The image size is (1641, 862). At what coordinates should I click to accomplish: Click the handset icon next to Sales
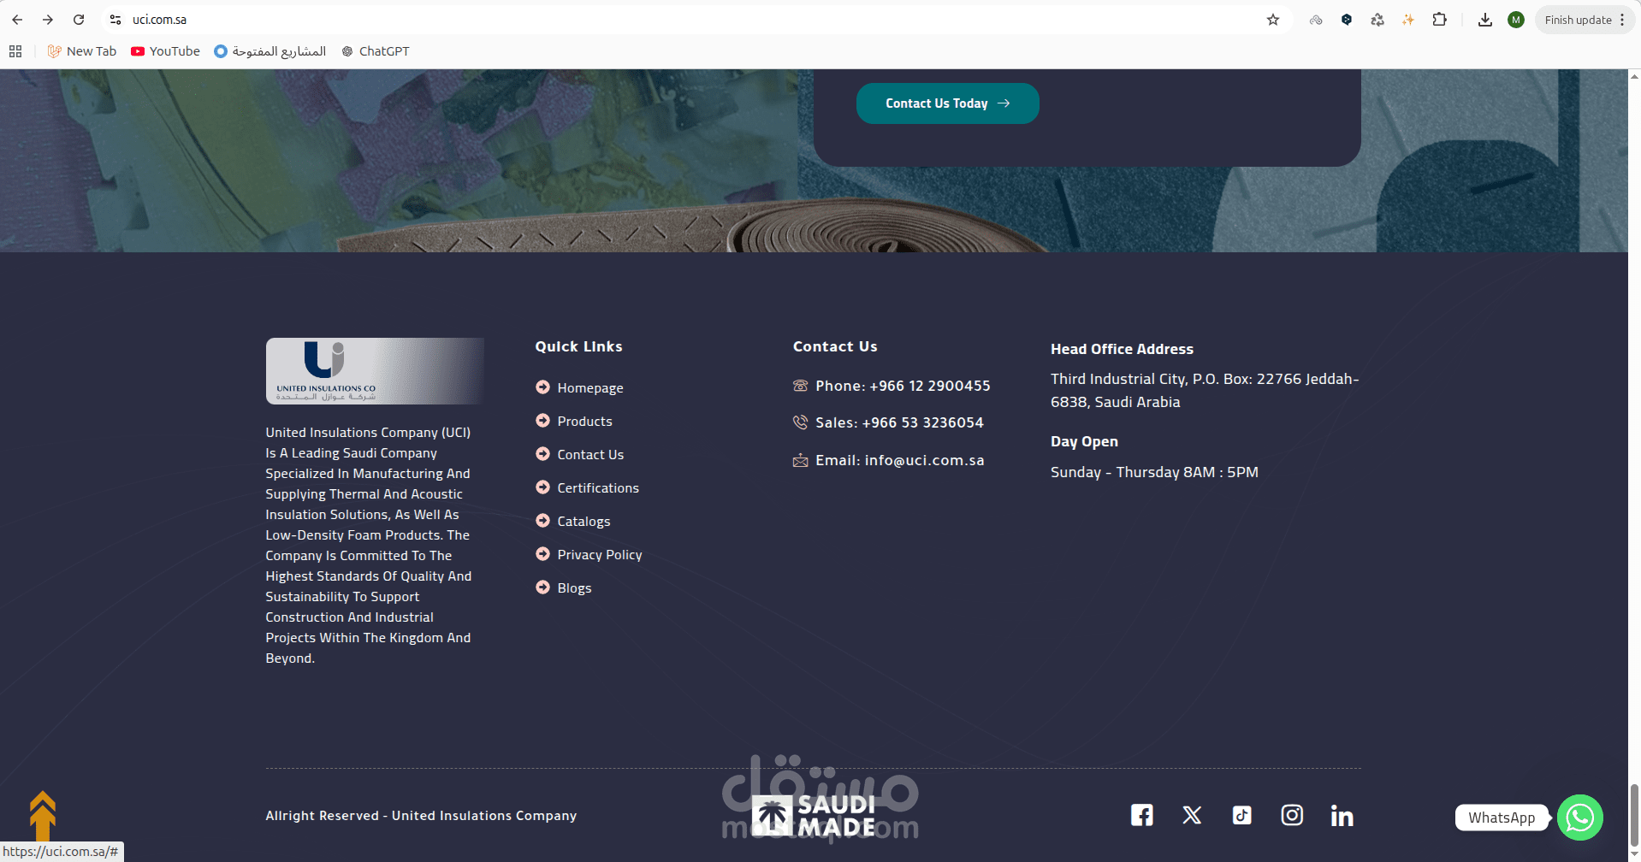[x=800, y=422]
